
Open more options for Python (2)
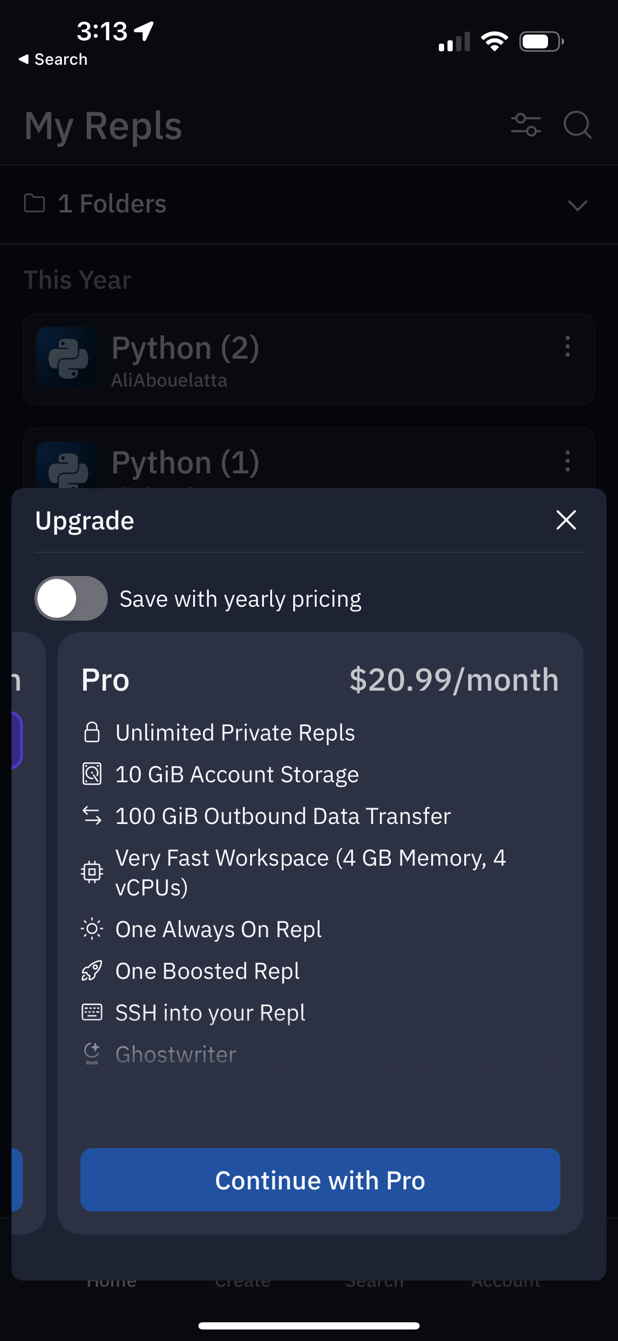568,347
